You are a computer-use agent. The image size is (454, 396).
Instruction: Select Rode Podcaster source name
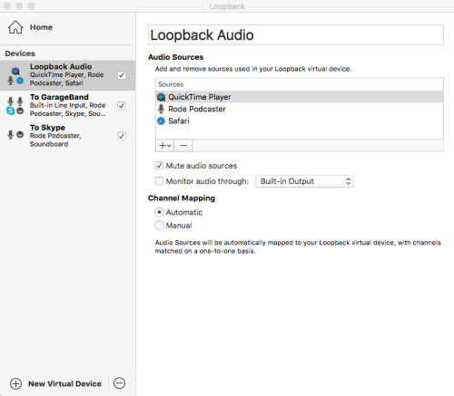[197, 109]
